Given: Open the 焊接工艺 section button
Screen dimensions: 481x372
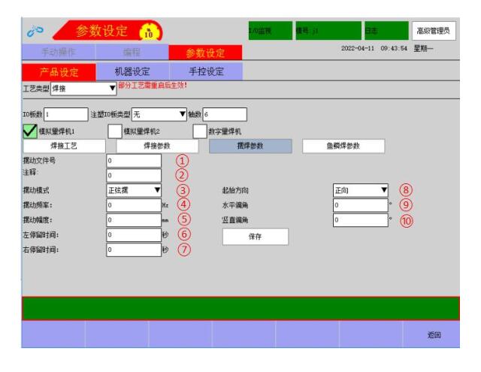Looking at the screenshot, I should (64, 146).
